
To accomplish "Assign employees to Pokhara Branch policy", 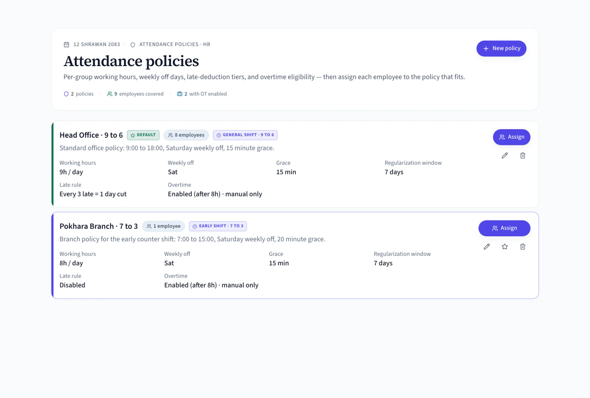I will [x=504, y=228].
